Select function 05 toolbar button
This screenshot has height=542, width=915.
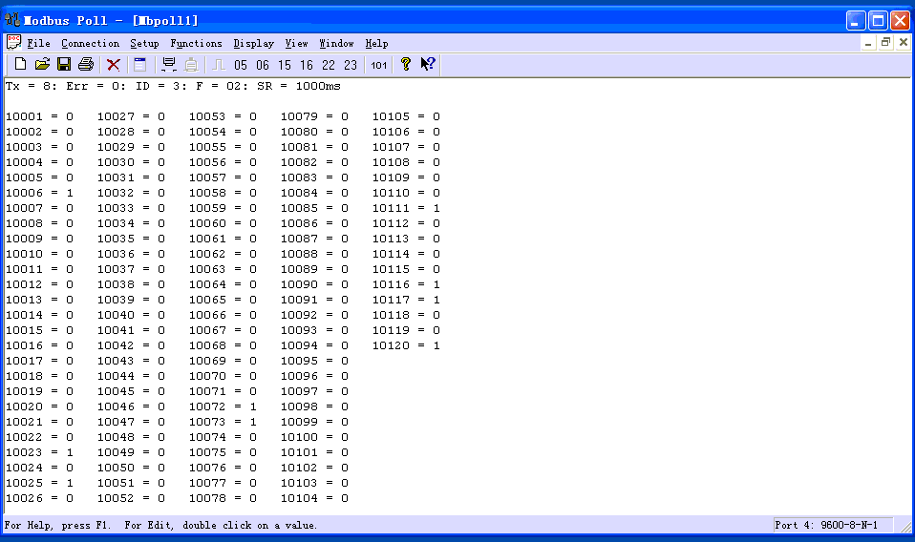click(241, 65)
